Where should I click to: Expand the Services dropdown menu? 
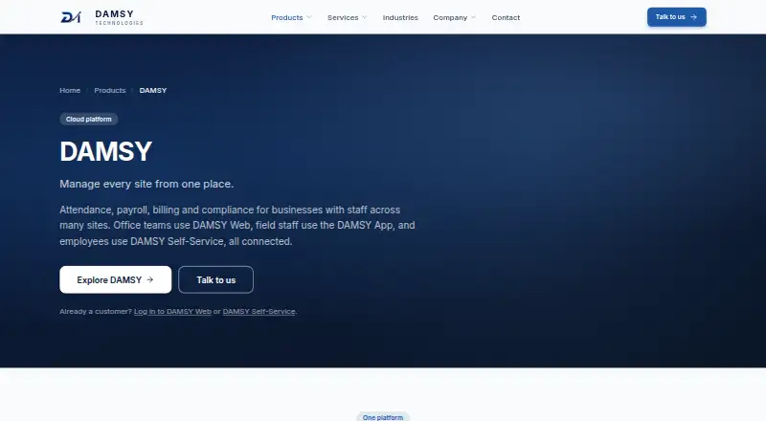pyautogui.click(x=347, y=17)
